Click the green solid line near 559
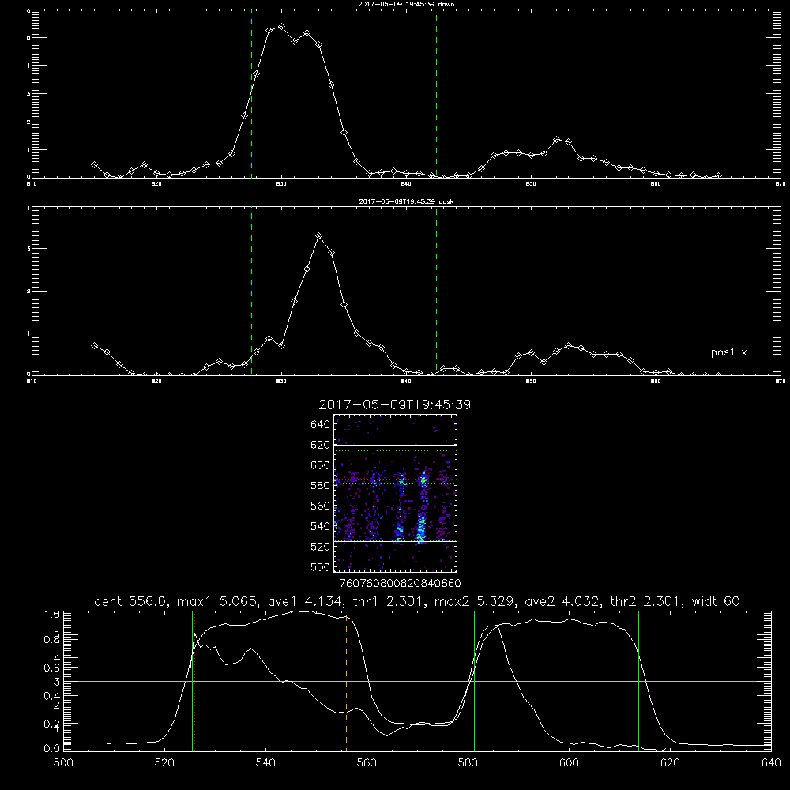This screenshot has height=790, width=790. [363, 681]
